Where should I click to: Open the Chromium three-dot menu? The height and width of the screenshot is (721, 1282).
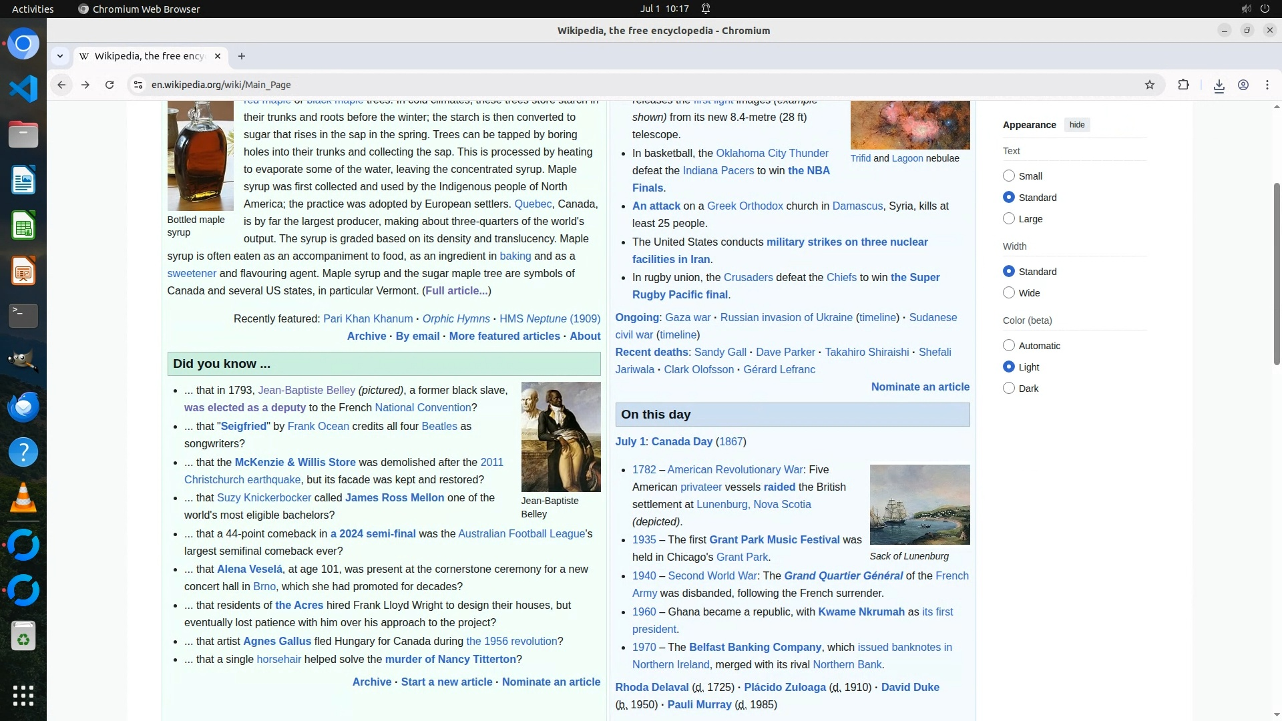click(1267, 85)
